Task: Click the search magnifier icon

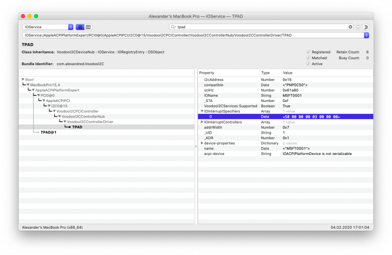Action: click(x=173, y=27)
